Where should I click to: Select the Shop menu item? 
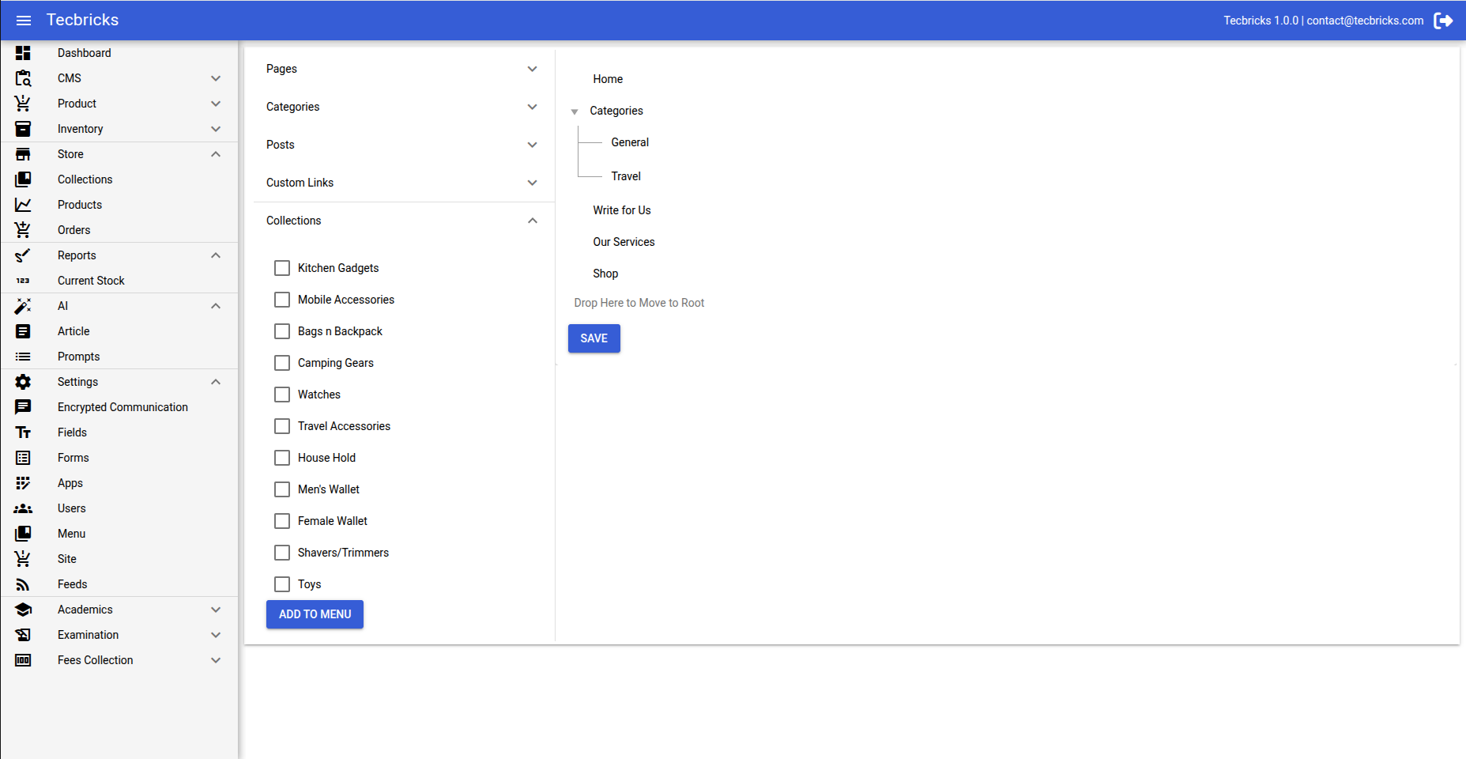tap(605, 274)
